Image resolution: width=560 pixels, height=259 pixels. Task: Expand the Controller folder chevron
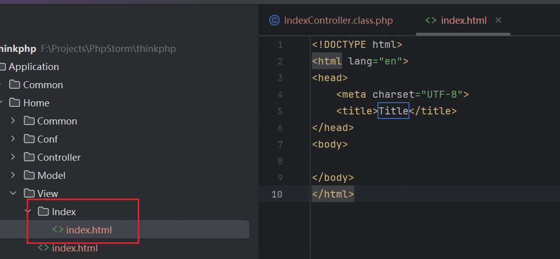14,157
